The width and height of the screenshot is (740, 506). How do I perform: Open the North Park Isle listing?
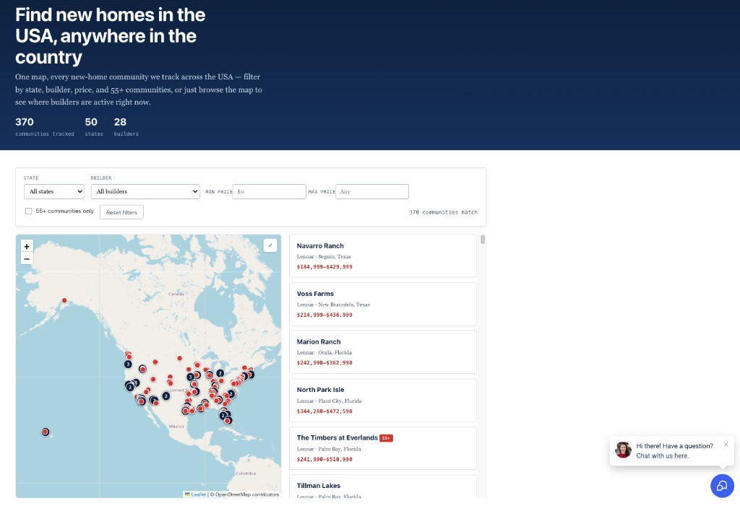[383, 401]
